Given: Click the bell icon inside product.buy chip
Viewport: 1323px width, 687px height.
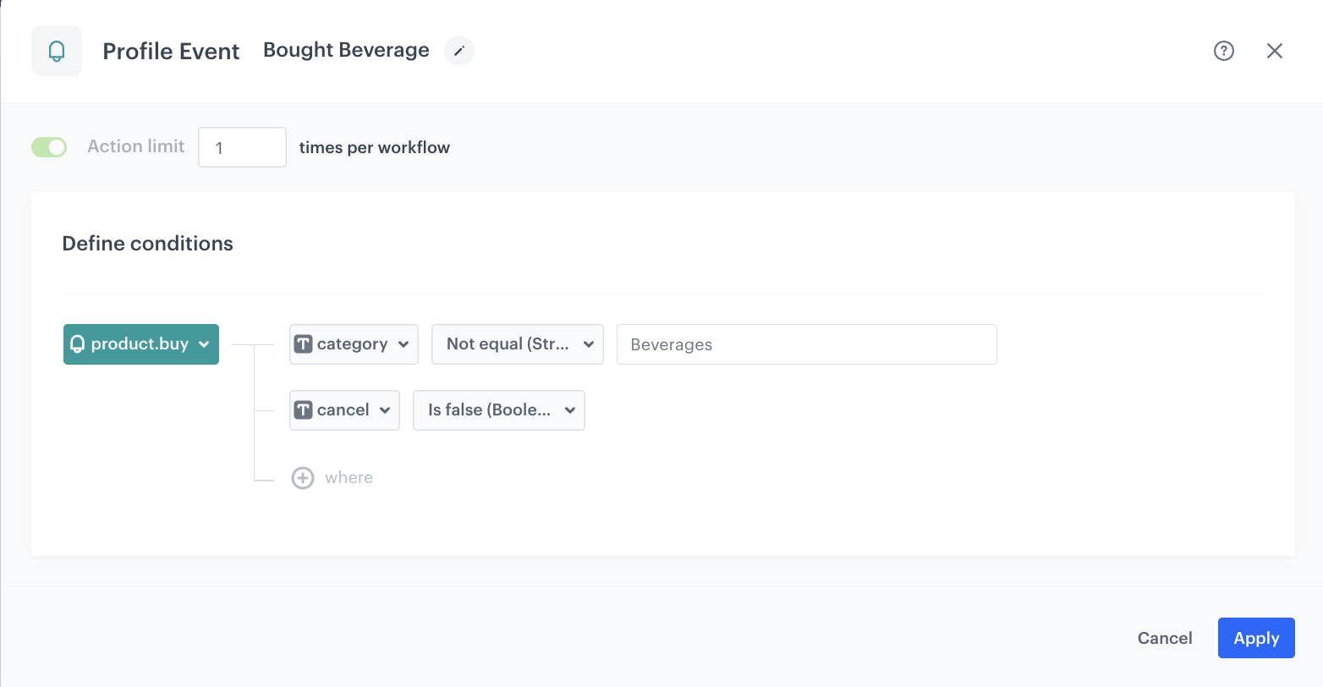Looking at the screenshot, I should click(x=80, y=344).
